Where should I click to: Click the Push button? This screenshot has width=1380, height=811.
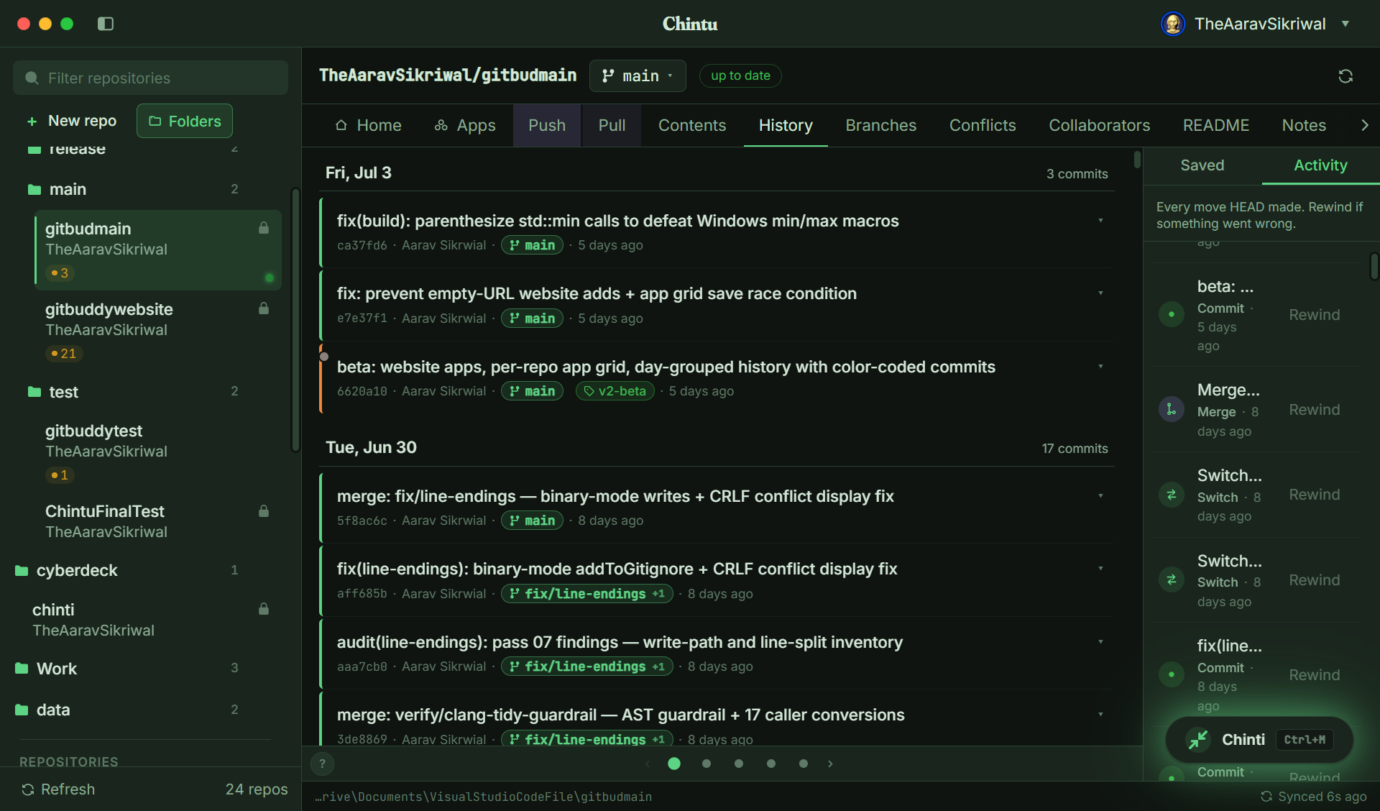[547, 126]
